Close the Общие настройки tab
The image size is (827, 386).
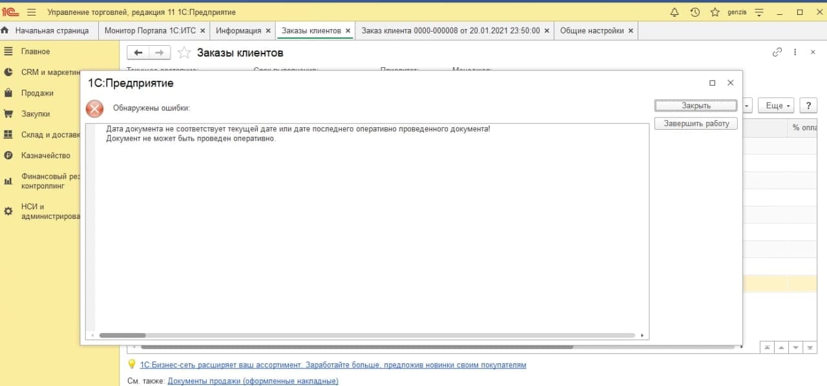click(631, 30)
